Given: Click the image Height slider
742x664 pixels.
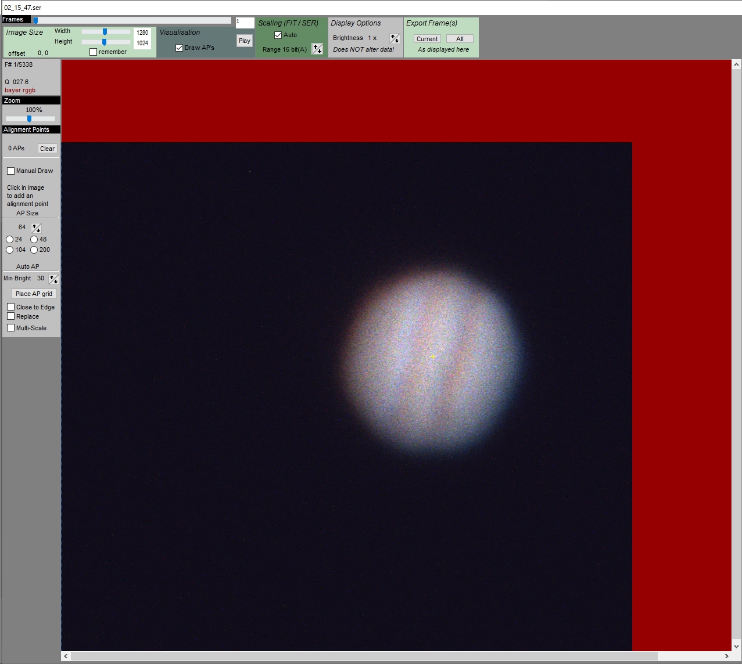Looking at the screenshot, I should (x=106, y=42).
